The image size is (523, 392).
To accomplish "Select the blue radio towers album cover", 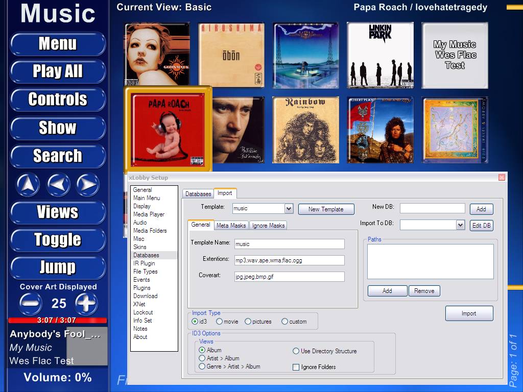I will [x=305, y=55].
